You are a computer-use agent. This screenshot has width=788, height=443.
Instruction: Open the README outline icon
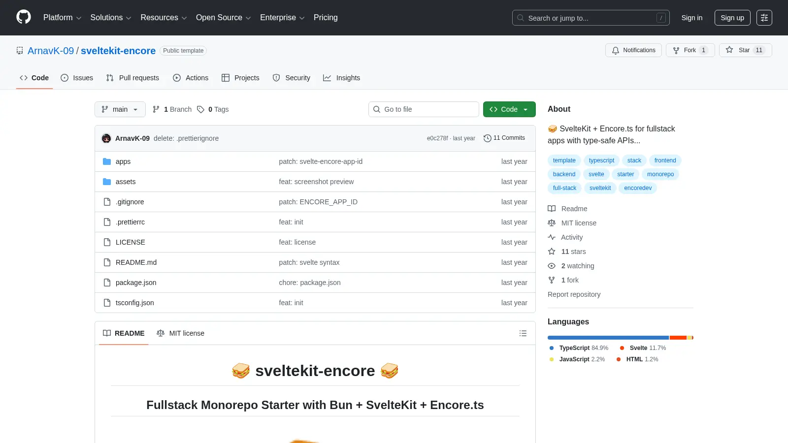[523, 333]
